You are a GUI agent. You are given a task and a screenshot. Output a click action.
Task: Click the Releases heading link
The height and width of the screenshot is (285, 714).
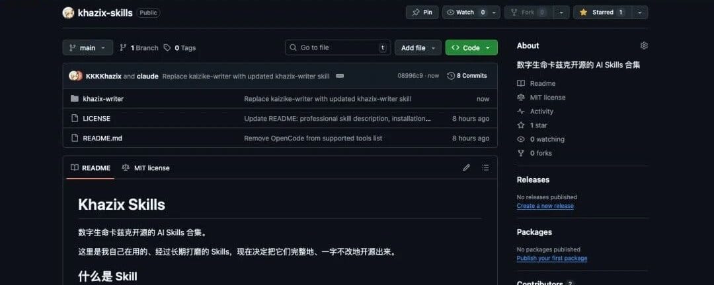534,179
